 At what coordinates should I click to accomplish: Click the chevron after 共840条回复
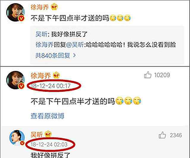pos(74,56)
